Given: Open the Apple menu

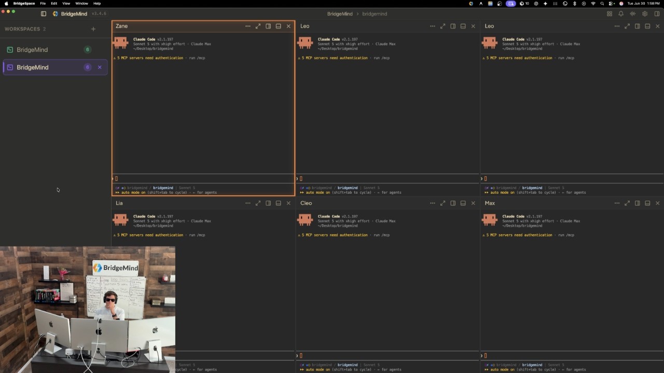Looking at the screenshot, I should pos(6,4).
